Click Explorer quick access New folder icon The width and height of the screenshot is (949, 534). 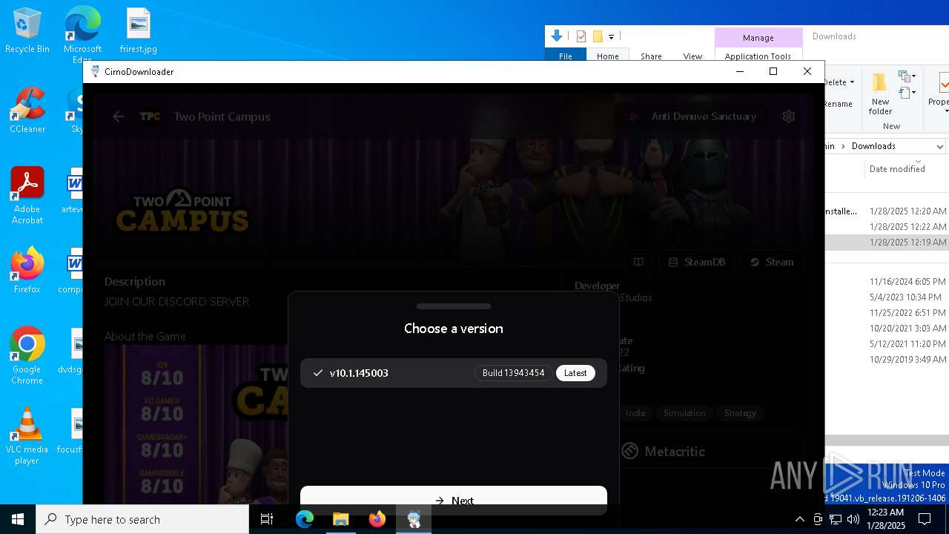598,36
